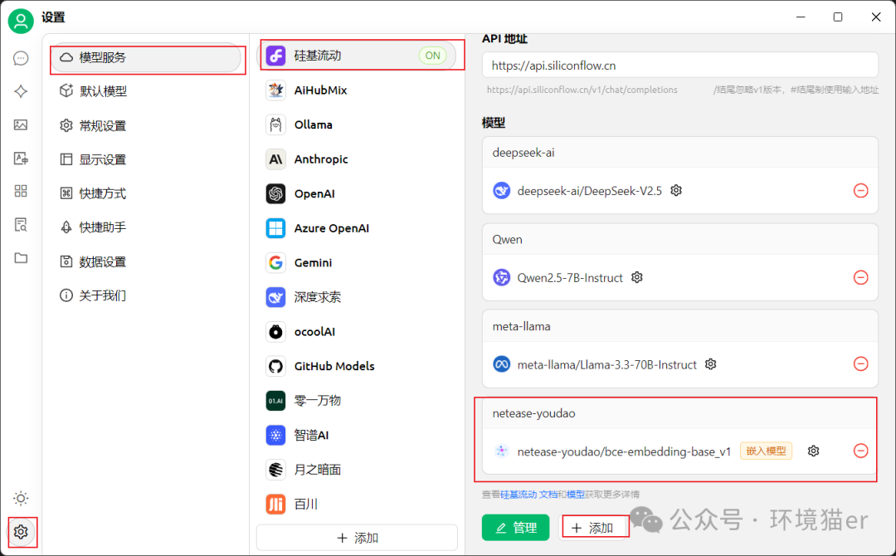896x556 pixels.
Task: Open settings gear for bce-embedding-base_v1
Action: tap(813, 451)
